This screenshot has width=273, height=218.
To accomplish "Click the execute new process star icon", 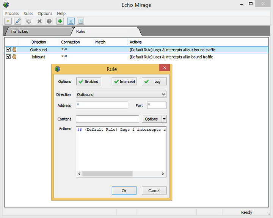I will [8, 21].
